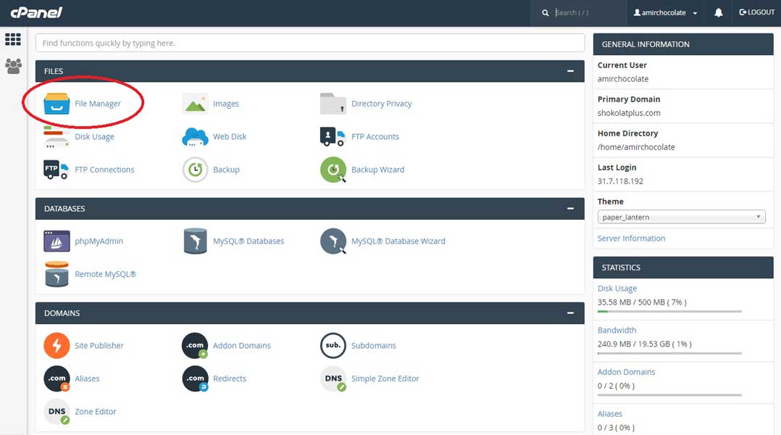Open the Subdomains text link
The image size is (781, 435).
374,346
